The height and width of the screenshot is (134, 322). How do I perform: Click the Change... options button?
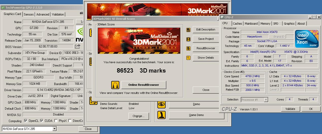138,116
